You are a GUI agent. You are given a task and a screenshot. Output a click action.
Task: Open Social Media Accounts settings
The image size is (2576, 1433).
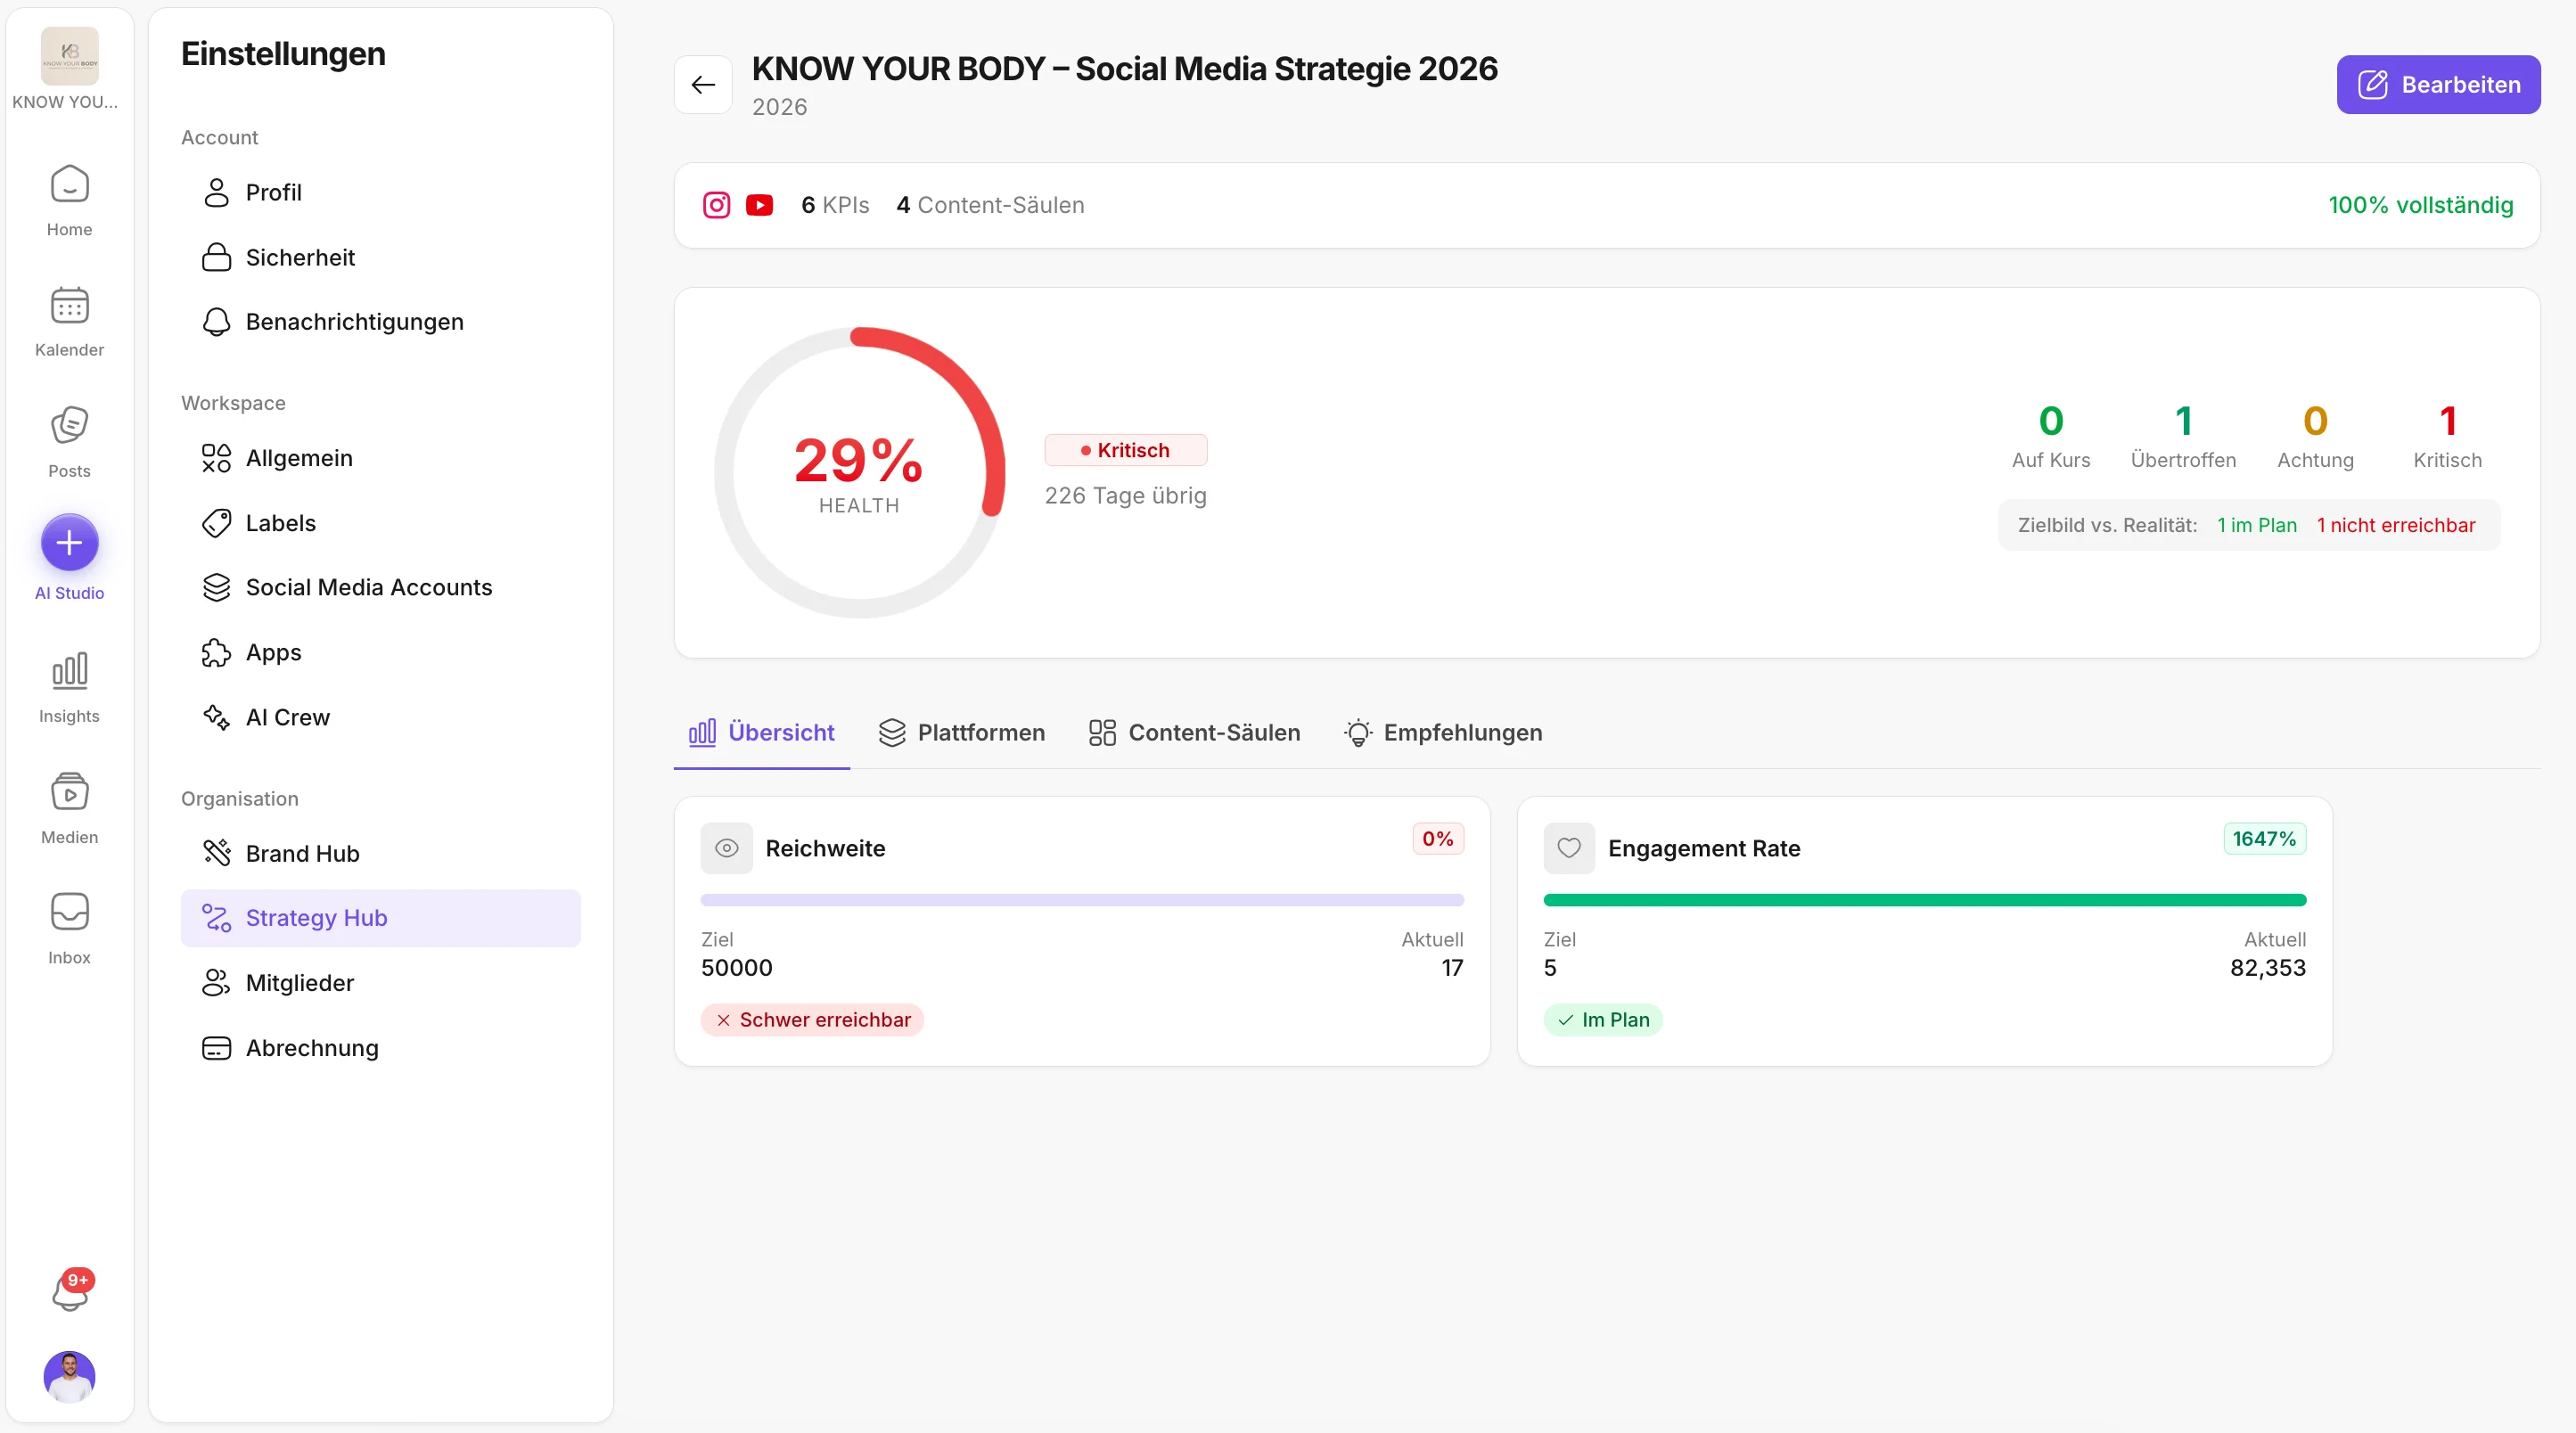[x=380, y=587]
